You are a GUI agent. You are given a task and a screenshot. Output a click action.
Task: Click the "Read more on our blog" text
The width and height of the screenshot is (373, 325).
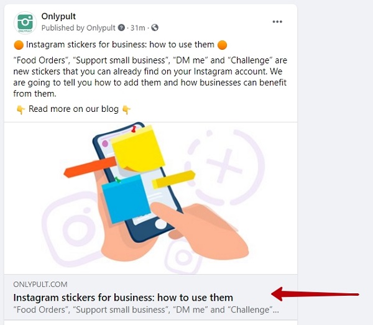[x=73, y=109]
